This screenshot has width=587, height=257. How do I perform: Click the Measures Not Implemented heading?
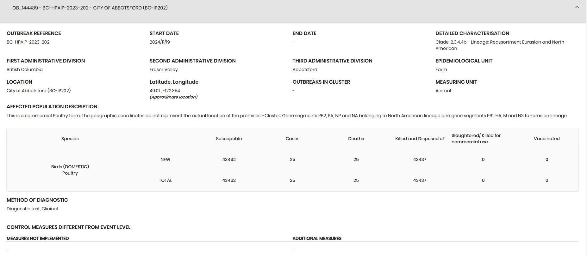(x=38, y=238)
